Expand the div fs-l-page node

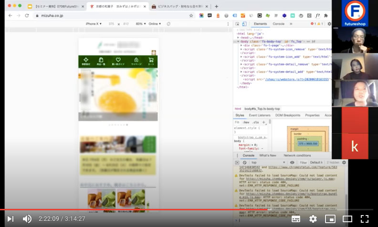click(x=241, y=45)
